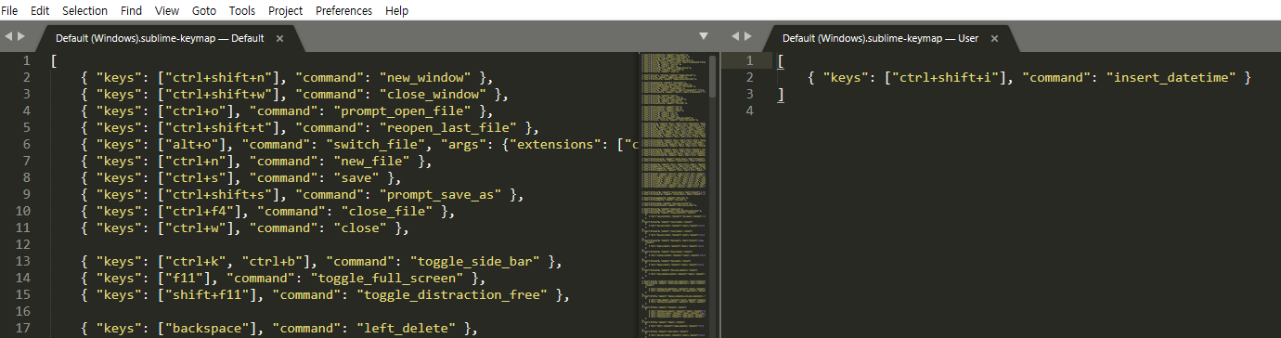Click the closing bracket on line 3 in User keymap
This screenshot has height=338, width=1281.
point(781,95)
